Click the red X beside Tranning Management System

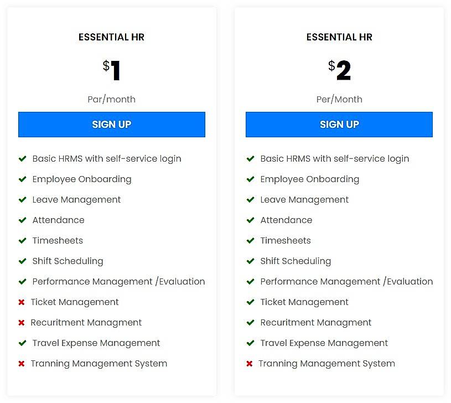(22, 364)
